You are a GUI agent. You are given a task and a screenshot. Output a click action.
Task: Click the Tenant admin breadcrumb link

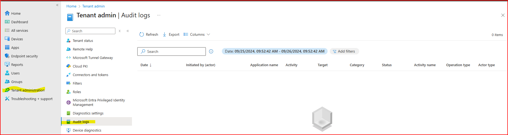tap(93, 6)
